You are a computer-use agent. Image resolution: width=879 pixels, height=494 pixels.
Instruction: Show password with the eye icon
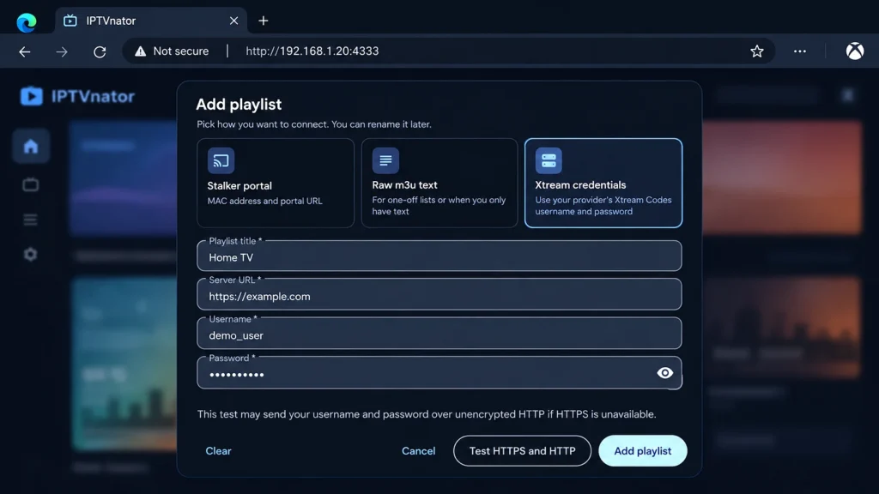[x=665, y=373]
